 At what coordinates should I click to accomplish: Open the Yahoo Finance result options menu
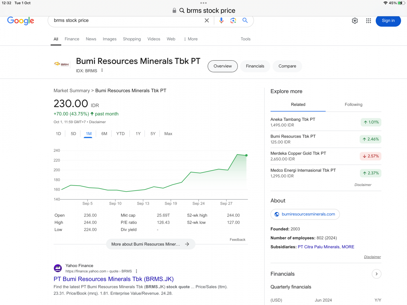[136, 271]
